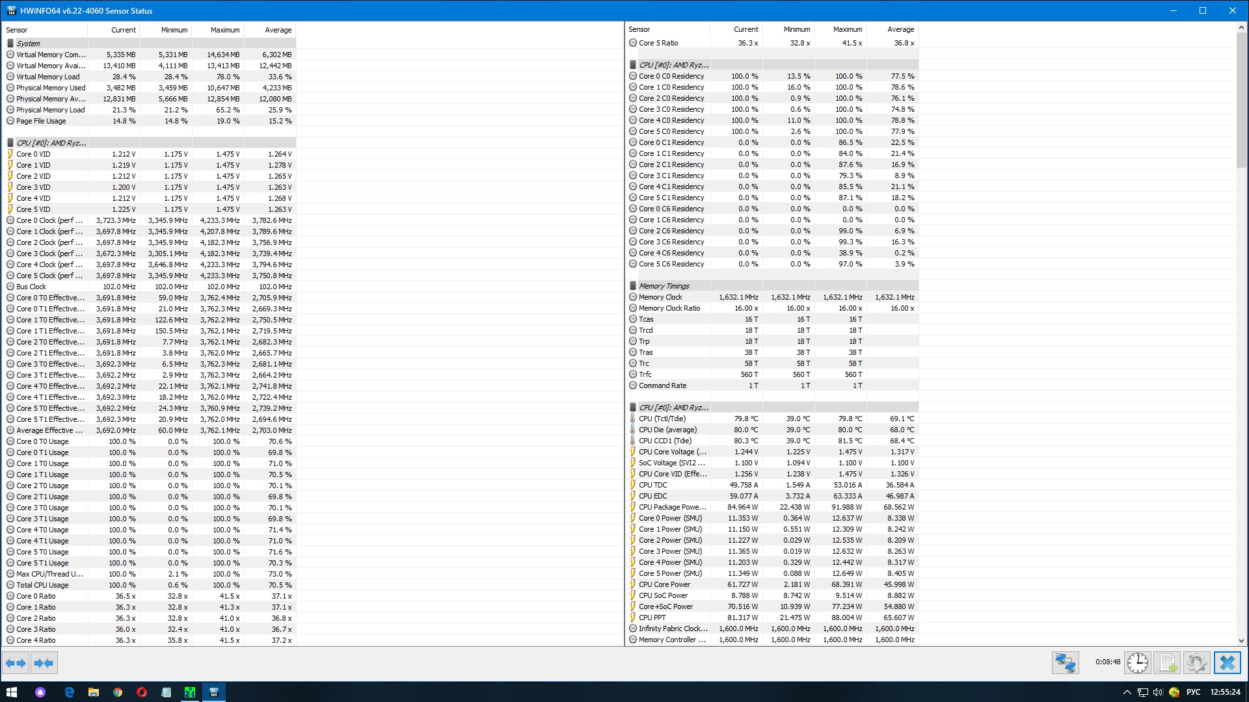This screenshot has height=702, width=1249.
Task: Show hidden system tray icons
Action: (1127, 692)
